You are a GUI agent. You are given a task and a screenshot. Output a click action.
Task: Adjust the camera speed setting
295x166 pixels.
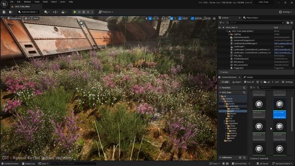point(207,18)
